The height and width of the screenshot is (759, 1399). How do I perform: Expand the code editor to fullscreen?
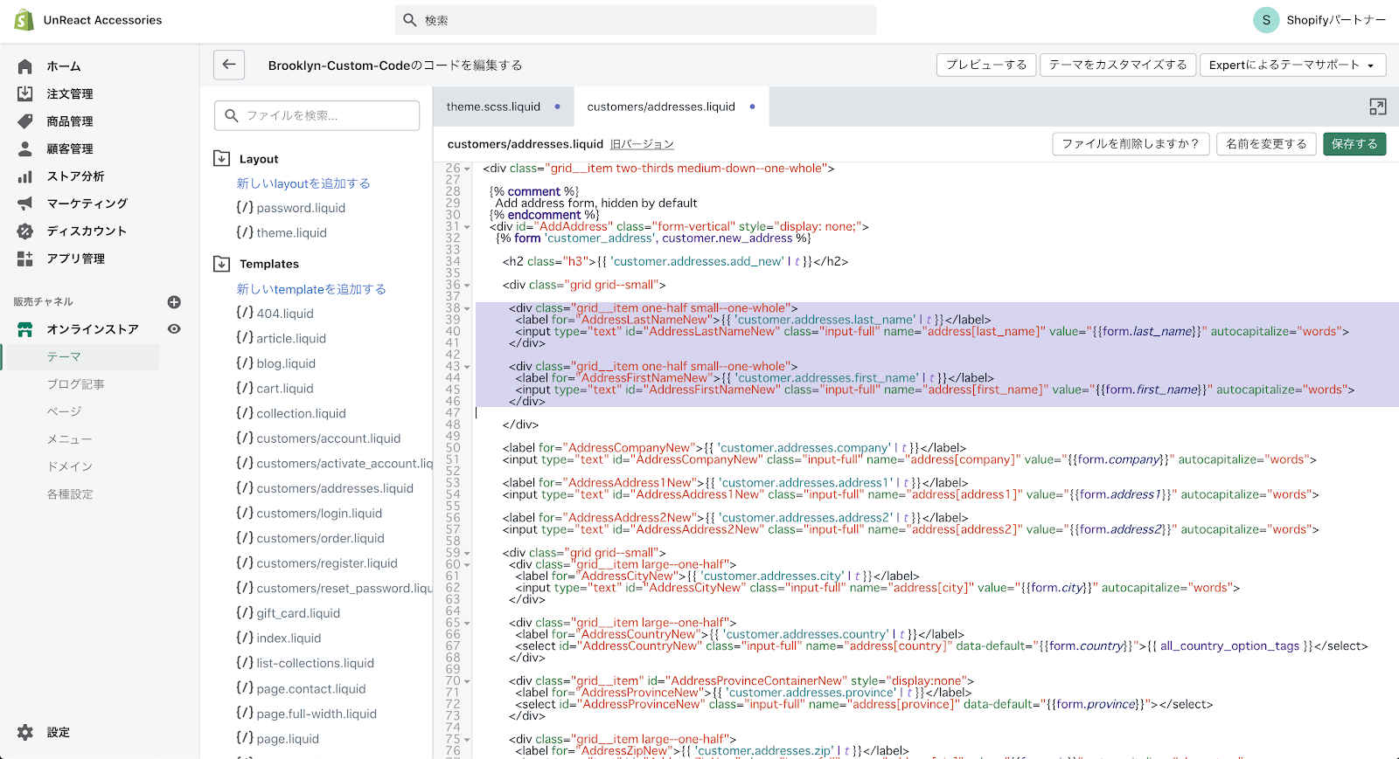[x=1377, y=107]
